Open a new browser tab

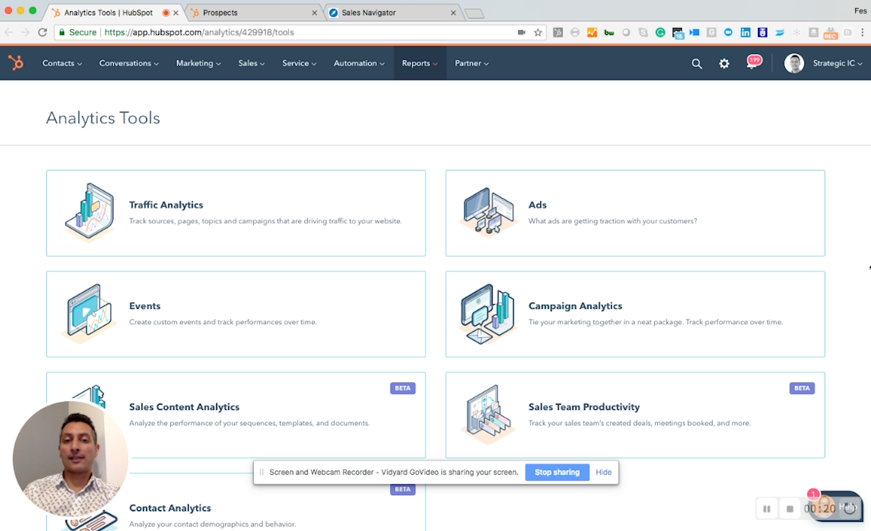coord(474,13)
